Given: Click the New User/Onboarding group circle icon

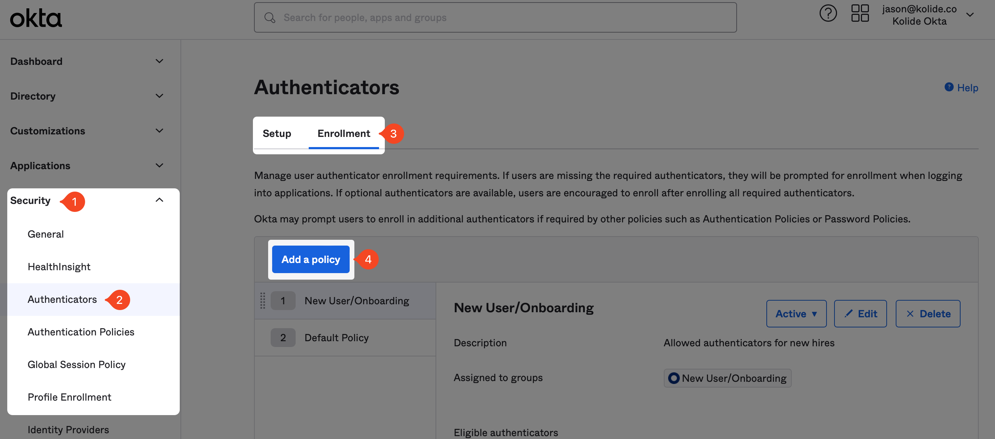Looking at the screenshot, I should coord(673,378).
